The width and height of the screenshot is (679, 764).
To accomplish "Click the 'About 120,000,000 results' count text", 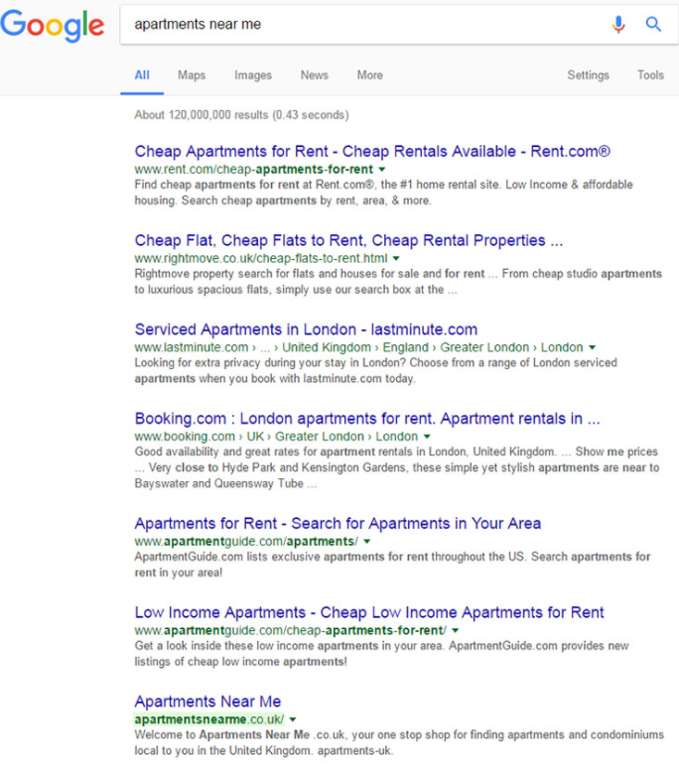I will 242,115.
